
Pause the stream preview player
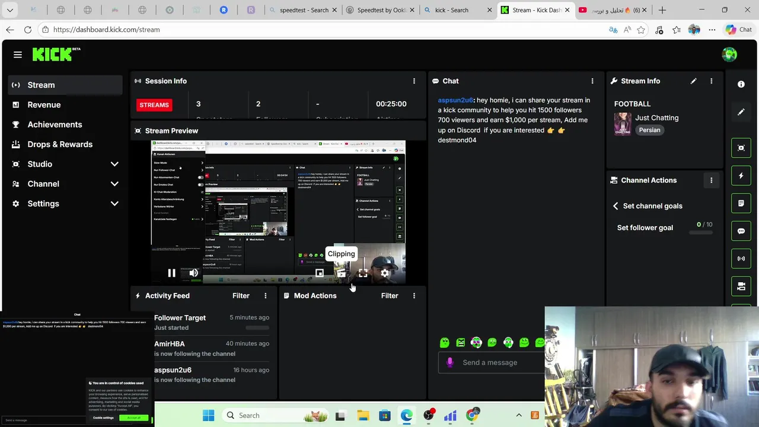171,273
